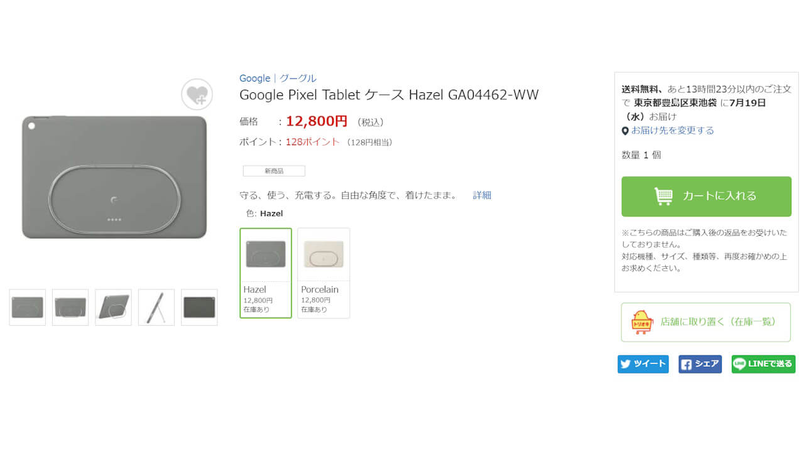
Task: Click the location pin icon next to delivery address
Action: [624, 131]
